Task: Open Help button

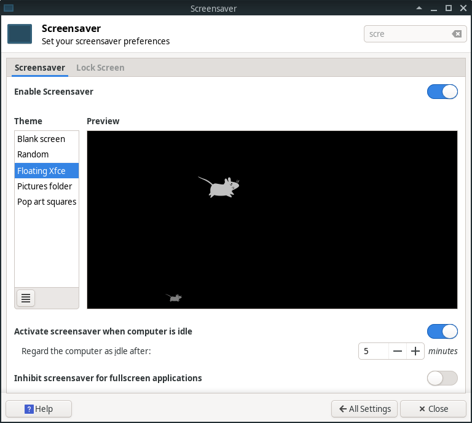Action: click(39, 409)
